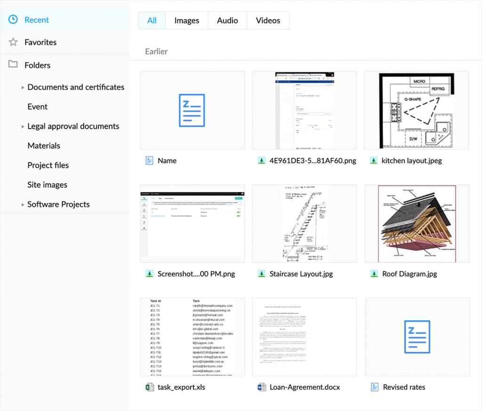Switch to the Audio tab
The width and height of the screenshot is (482, 411).
point(227,20)
